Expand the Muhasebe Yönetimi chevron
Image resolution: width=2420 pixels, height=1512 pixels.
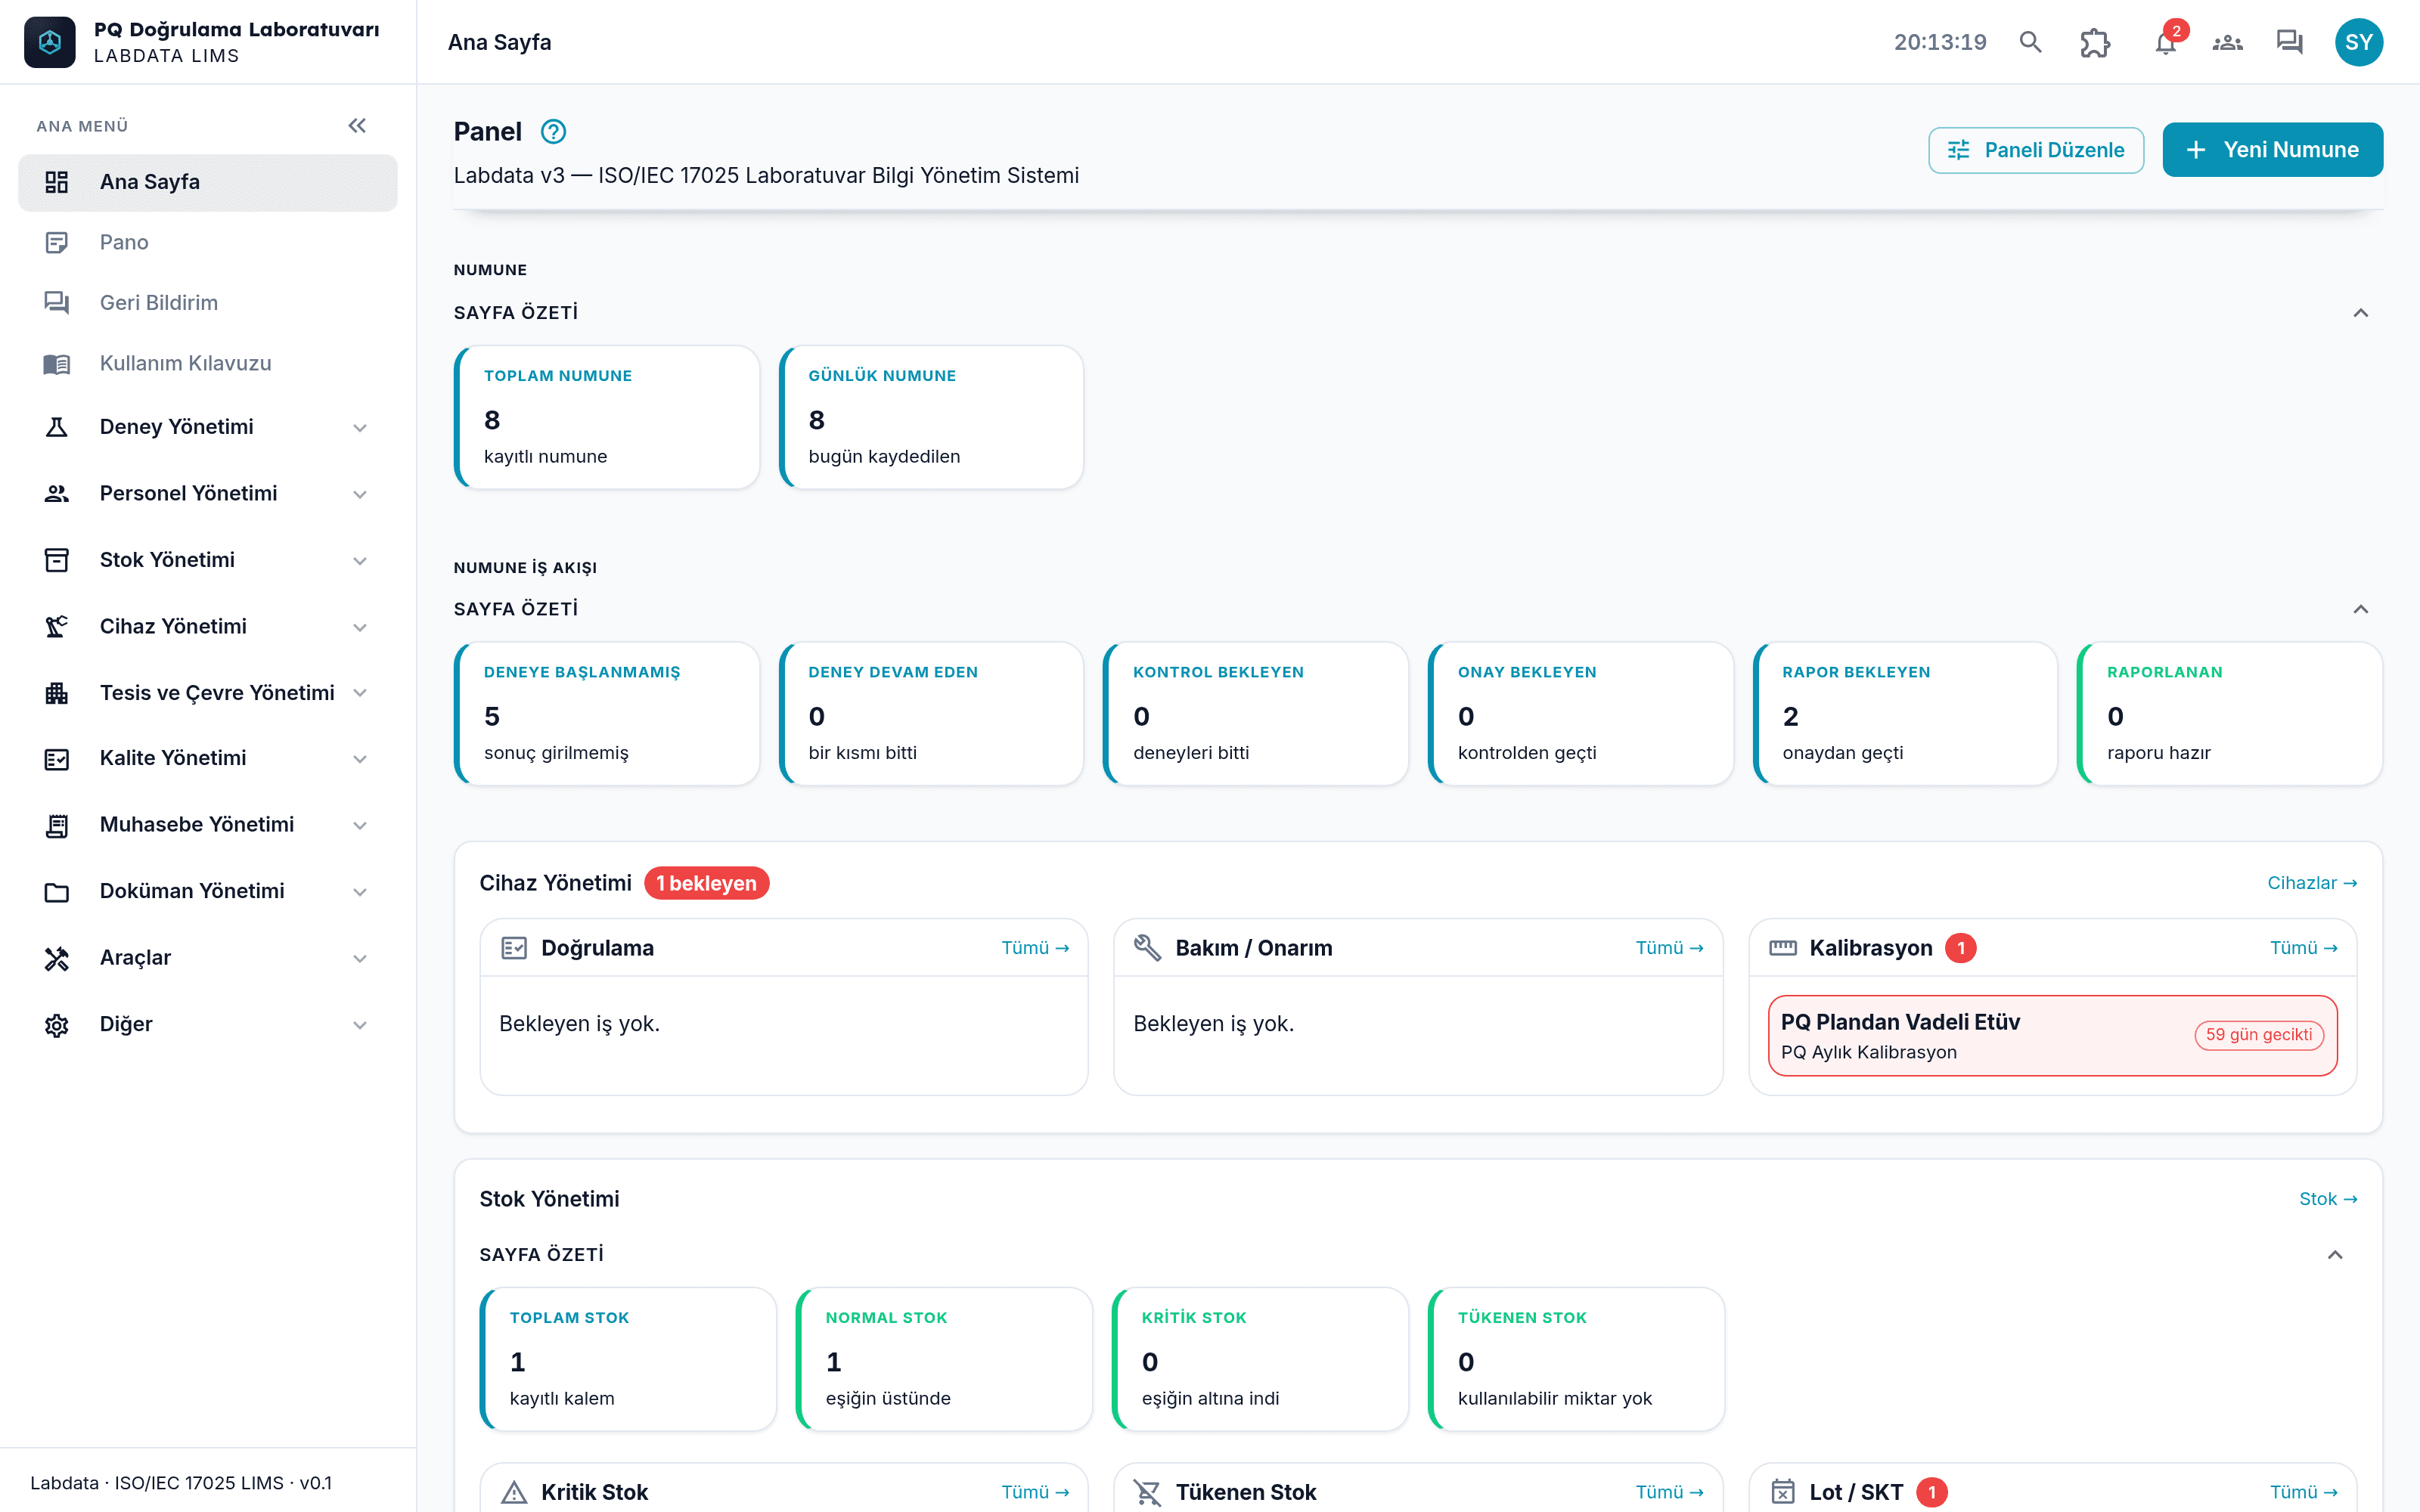360,826
